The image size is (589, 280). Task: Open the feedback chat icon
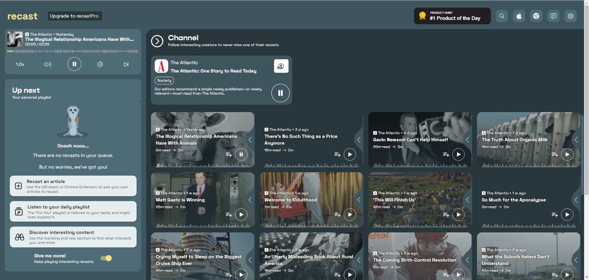tap(553, 16)
